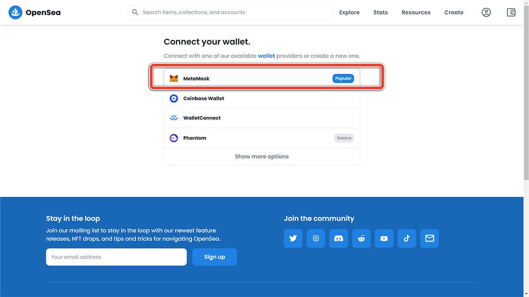Click the OpenSea brand name text
The image size is (529, 297).
coord(43,12)
